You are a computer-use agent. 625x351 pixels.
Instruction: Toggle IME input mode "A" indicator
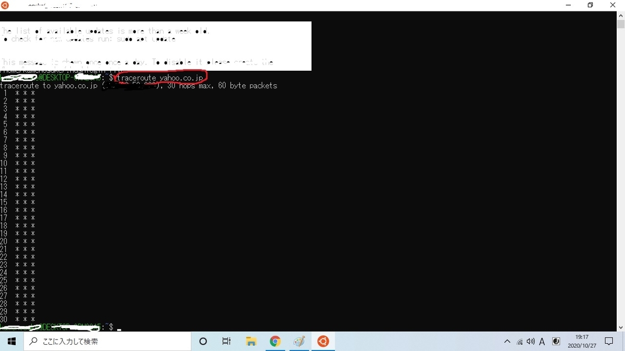pyautogui.click(x=542, y=342)
